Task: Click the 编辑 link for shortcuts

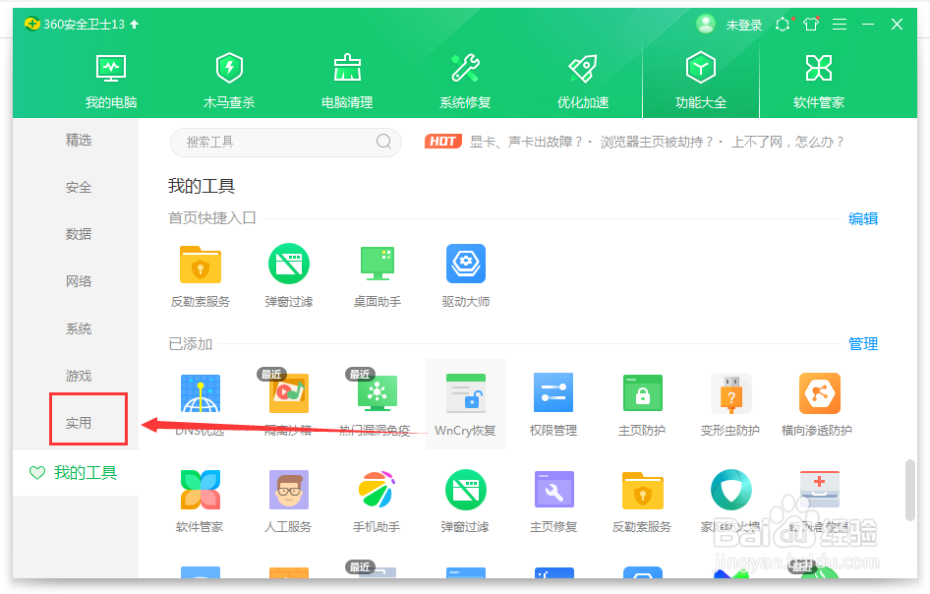Action: [x=863, y=218]
